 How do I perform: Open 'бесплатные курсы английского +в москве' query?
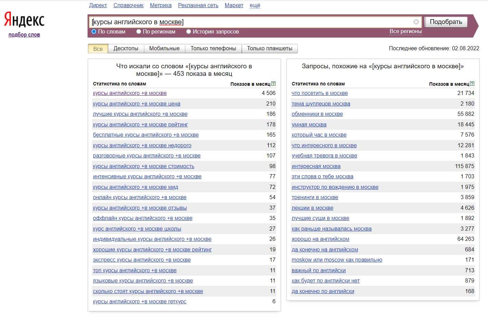tap(146, 135)
